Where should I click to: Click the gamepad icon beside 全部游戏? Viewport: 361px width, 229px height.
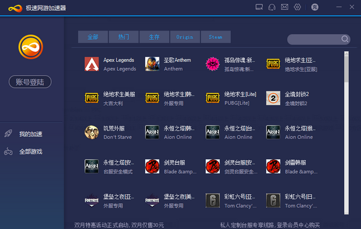pos(8,151)
